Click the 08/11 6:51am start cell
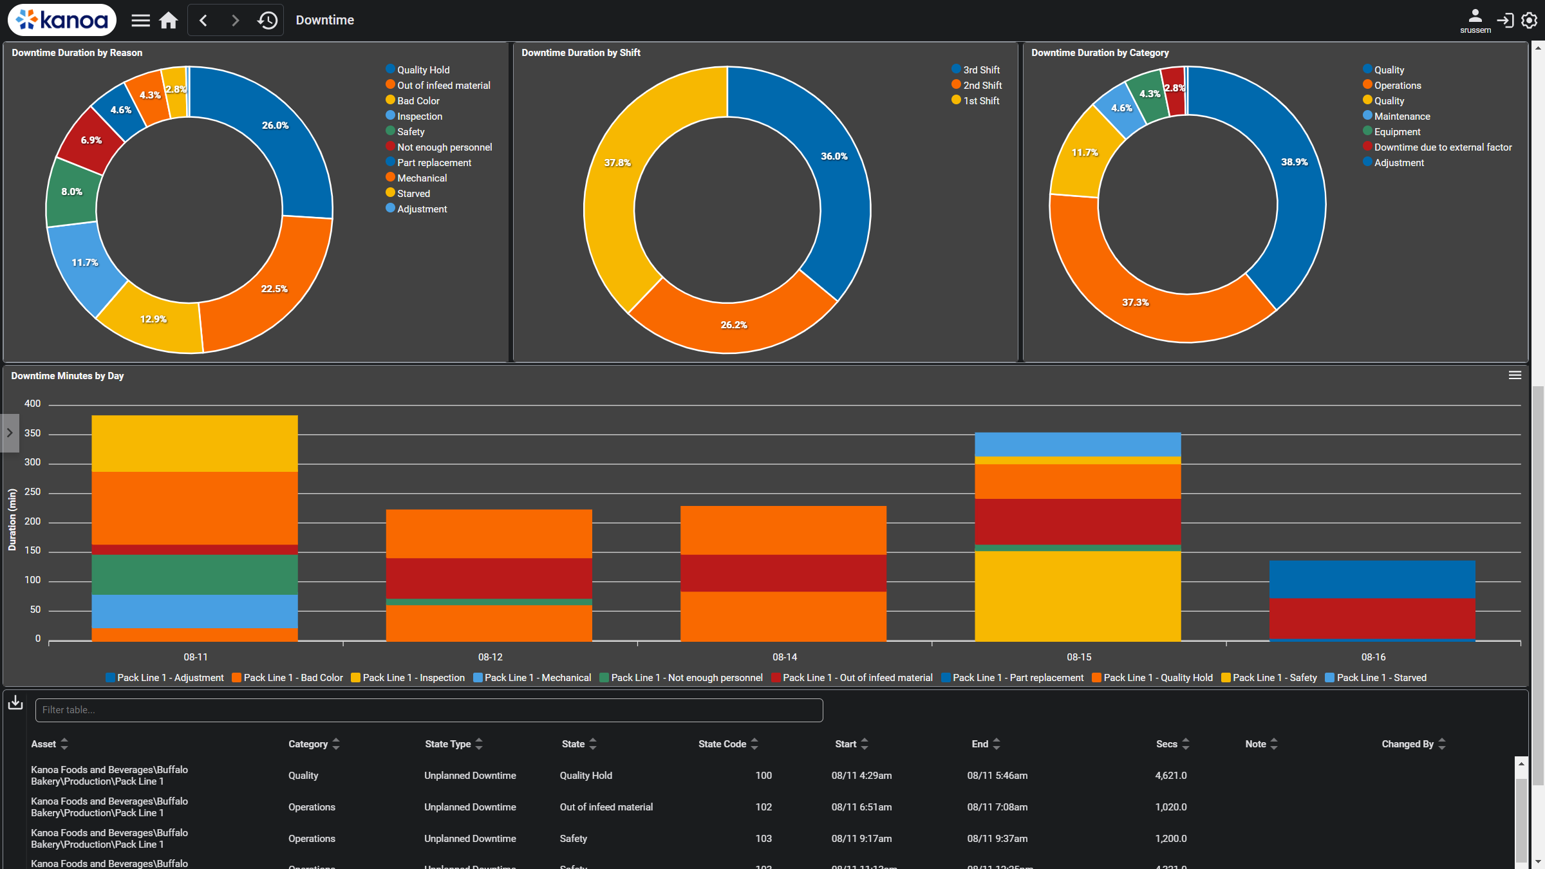This screenshot has width=1545, height=869. point(861,807)
